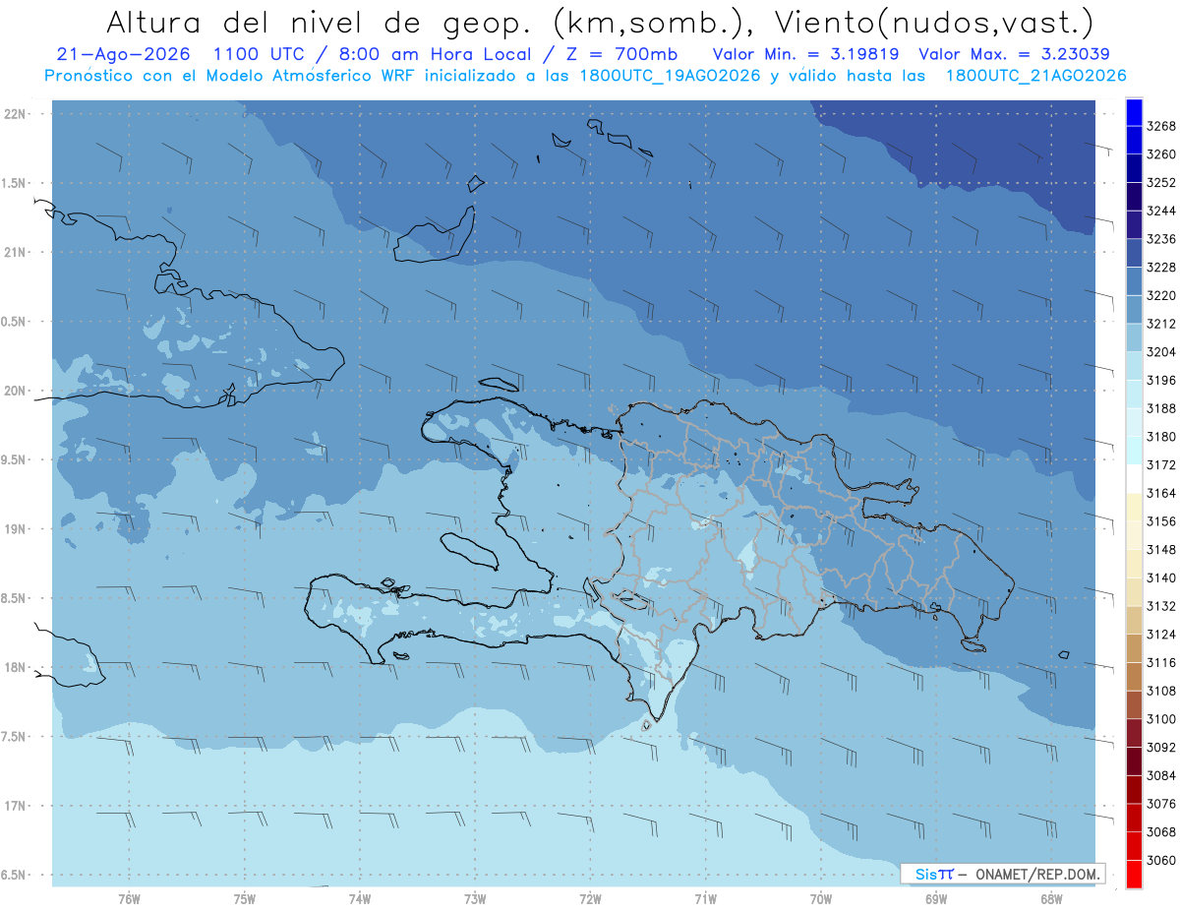
Task: Click the latitude label '19N'
Action: pos(15,528)
